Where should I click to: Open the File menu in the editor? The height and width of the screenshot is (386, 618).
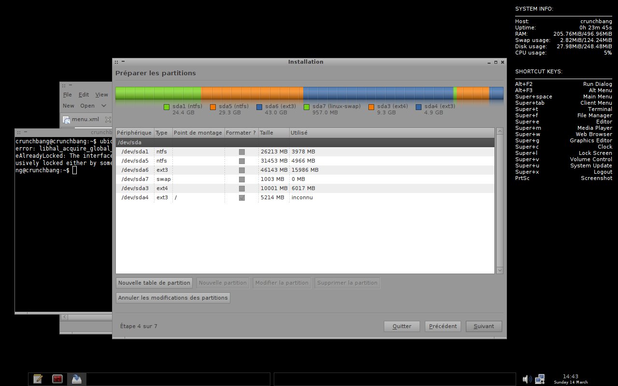(x=67, y=95)
